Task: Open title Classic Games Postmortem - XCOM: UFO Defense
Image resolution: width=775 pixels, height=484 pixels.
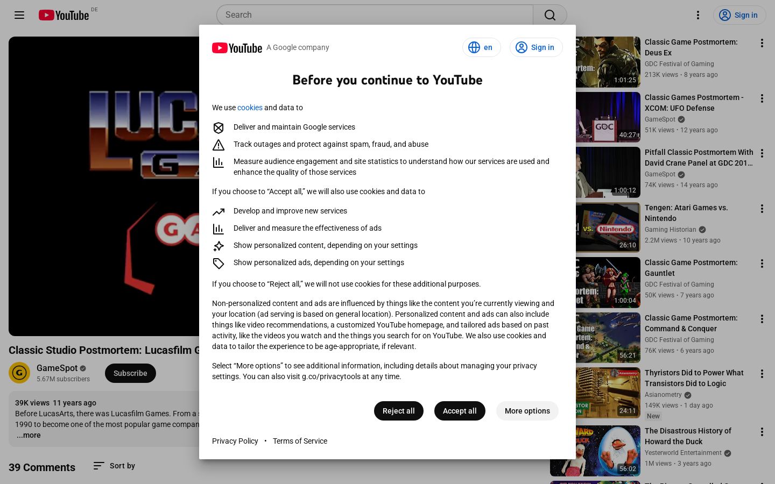Action: coord(694,103)
